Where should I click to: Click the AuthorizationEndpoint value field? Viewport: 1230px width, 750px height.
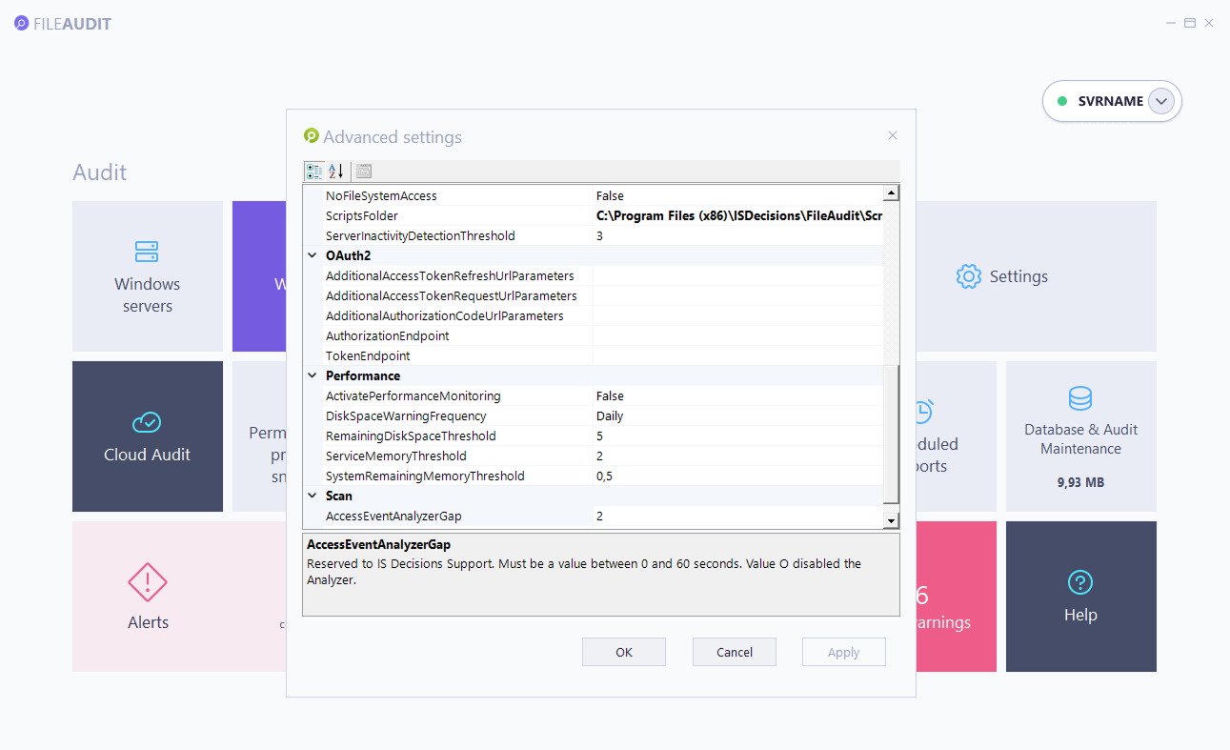pyautogui.click(x=738, y=335)
